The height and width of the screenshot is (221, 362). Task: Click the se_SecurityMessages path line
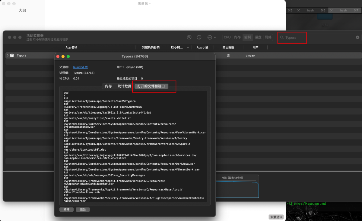tap(104, 175)
